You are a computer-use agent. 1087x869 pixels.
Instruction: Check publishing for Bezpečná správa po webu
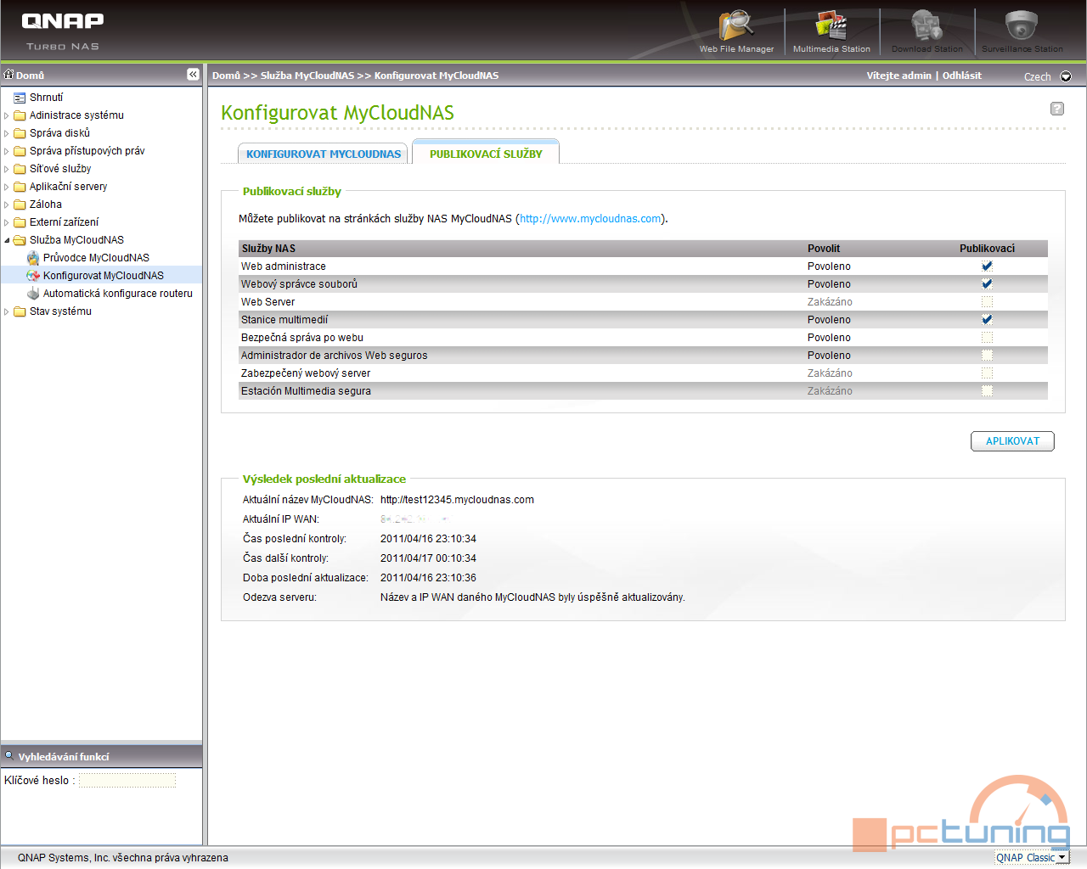coord(987,337)
